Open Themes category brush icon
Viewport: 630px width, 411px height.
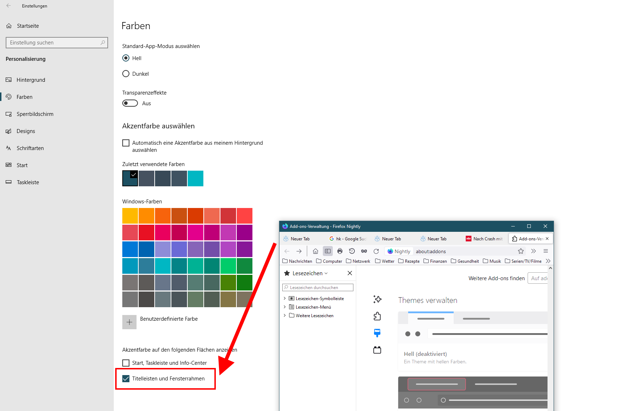point(377,333)
